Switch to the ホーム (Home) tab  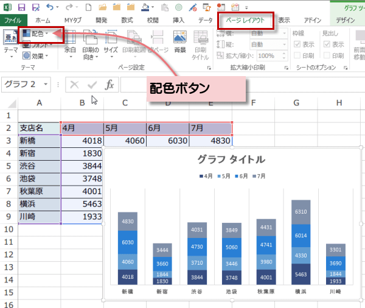(x=43, y=20)
